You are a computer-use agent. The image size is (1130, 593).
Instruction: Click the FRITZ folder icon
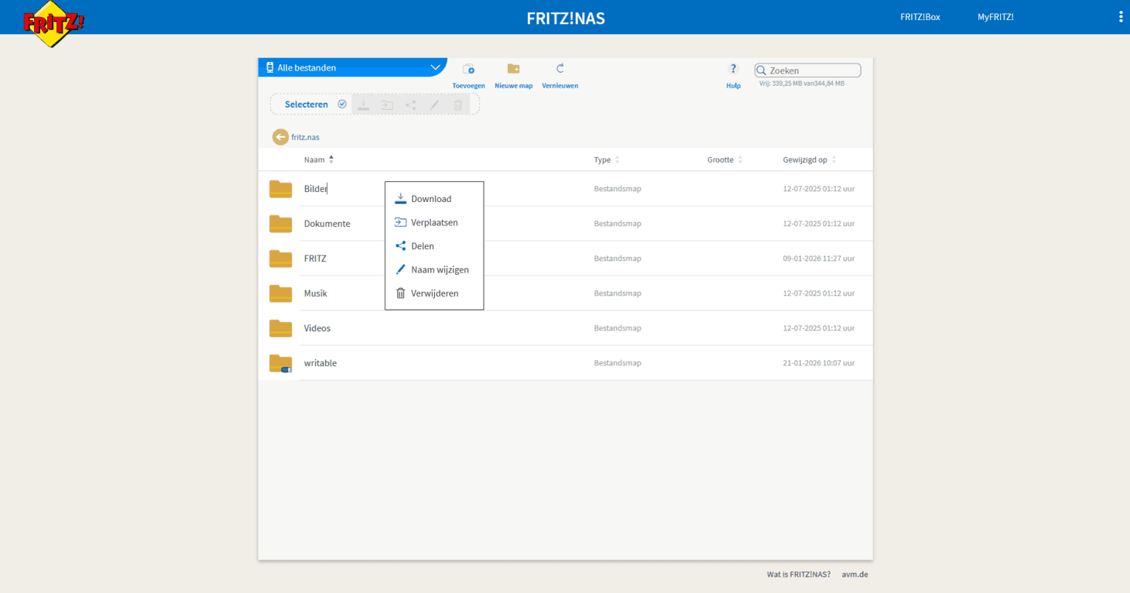(x=280, y=259)
